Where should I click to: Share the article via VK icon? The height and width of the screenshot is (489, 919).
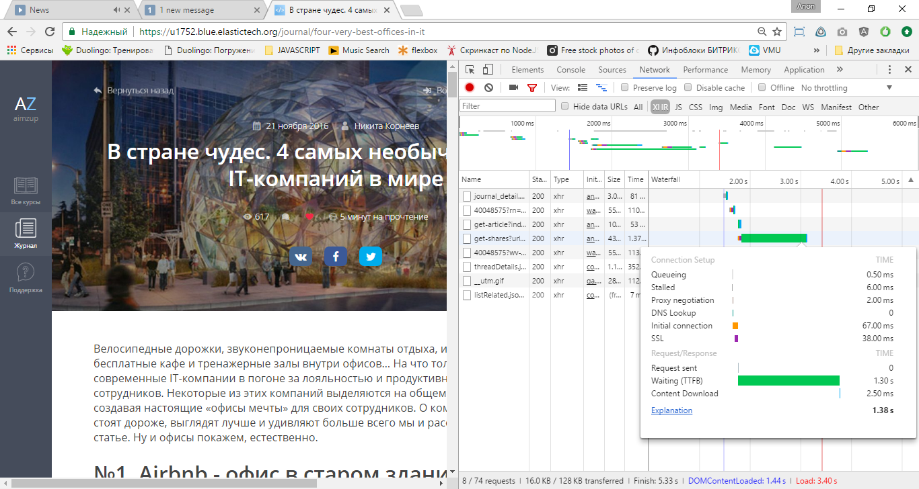pos(301,257)
